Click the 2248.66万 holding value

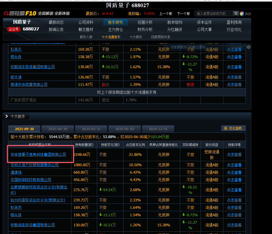pos(82,154)
